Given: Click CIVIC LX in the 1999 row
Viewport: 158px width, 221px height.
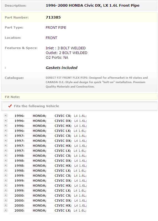Looking at the screenshot, I should (x=63, y=191).
